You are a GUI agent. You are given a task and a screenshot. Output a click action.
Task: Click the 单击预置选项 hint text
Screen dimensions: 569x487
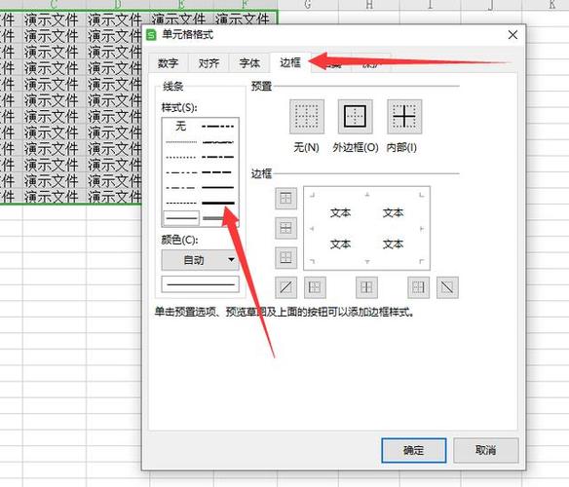tap(284, 312)
